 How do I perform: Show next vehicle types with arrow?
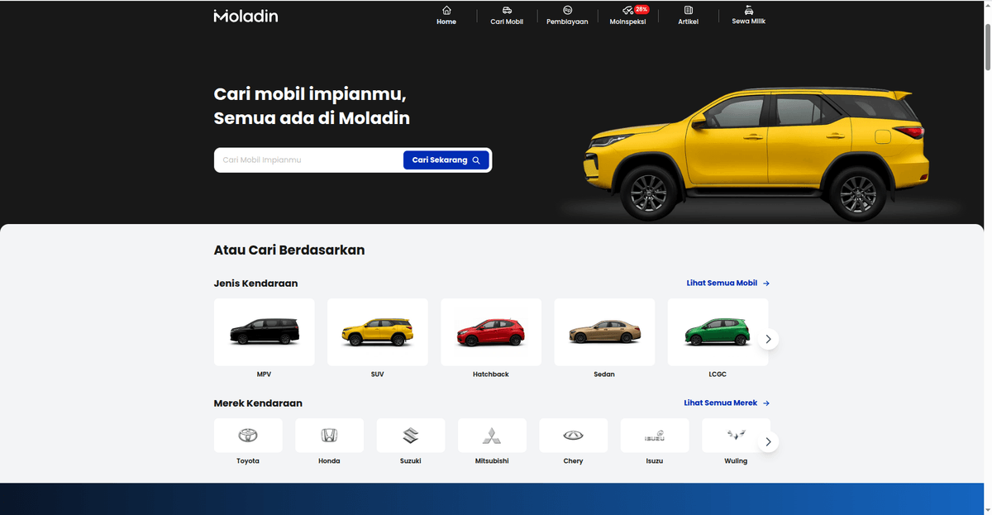768,339
